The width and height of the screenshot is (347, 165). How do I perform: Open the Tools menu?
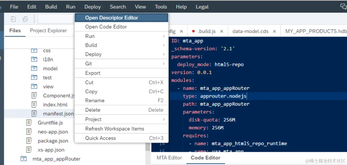[161, 7]
